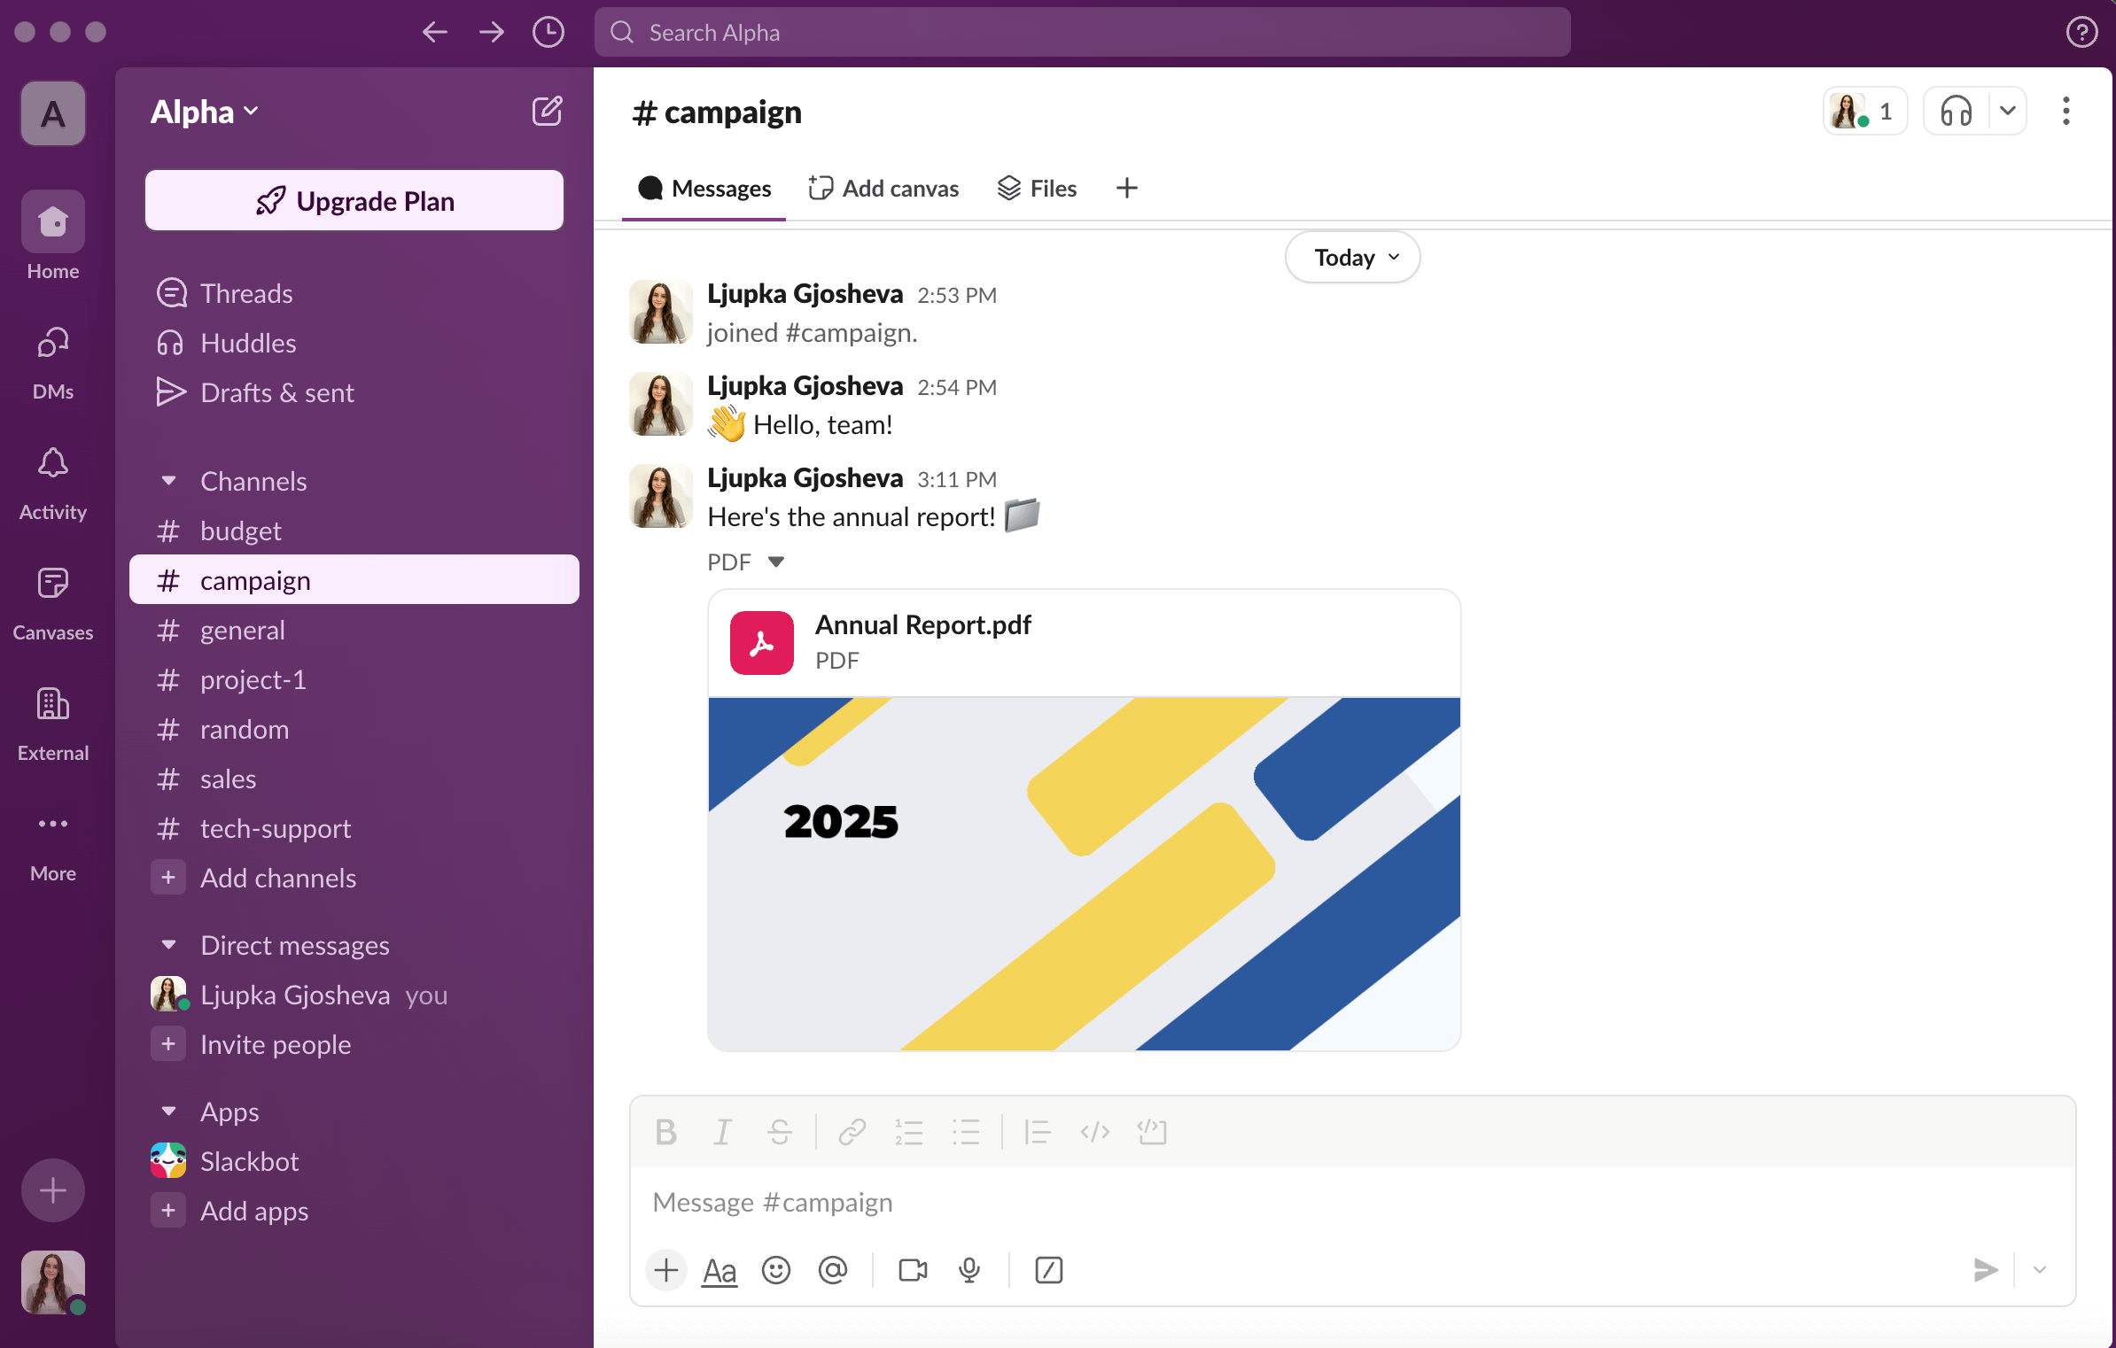The image size is (2116, 1348).
Task: Open the Alpha workspace dropdown menu
Action: (x=205, y=112)
